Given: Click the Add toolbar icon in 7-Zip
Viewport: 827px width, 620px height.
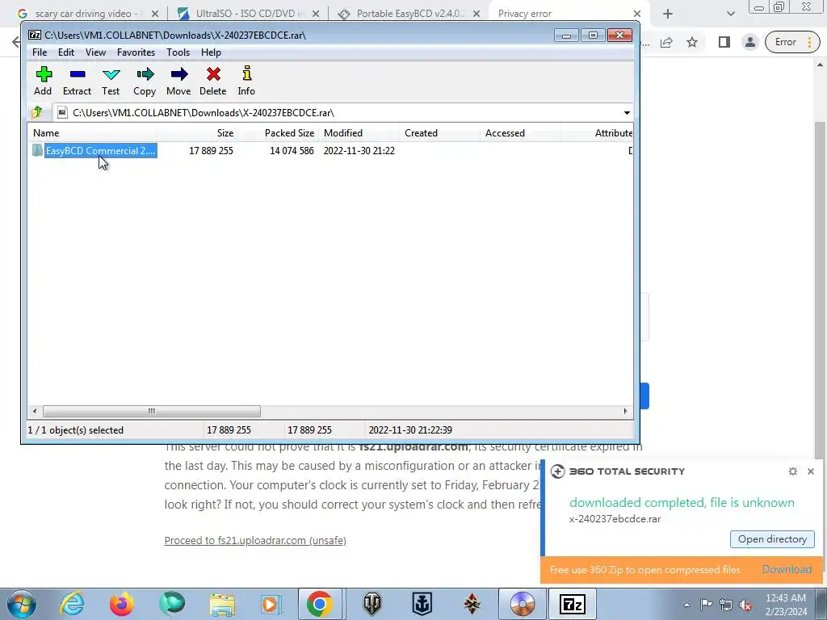Looking at the screenshot, I should click(x=44, y=81).
